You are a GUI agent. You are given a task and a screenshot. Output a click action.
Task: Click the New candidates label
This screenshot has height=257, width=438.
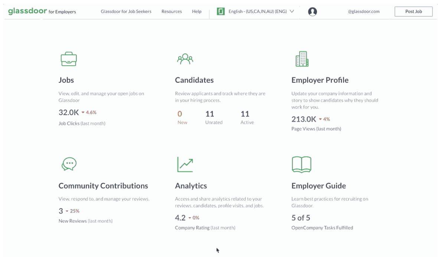point(182,122)
